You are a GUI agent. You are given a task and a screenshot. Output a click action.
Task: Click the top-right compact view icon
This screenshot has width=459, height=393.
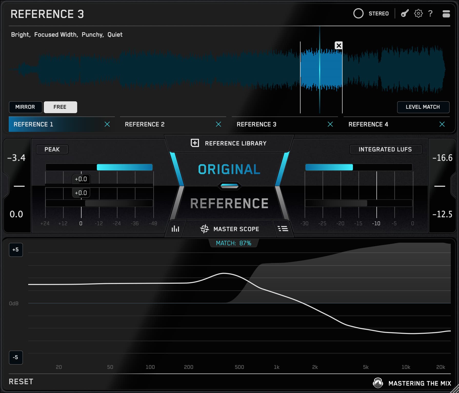pos(446,14)
